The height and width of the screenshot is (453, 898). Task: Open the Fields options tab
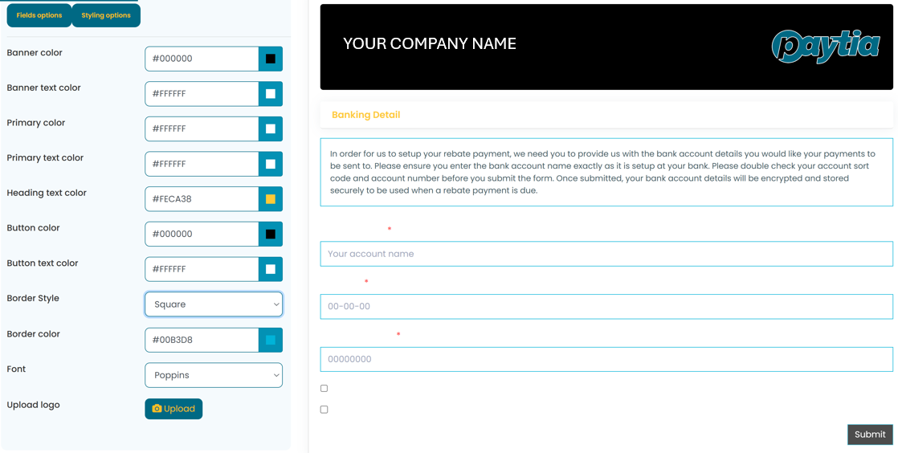[39, 15]
